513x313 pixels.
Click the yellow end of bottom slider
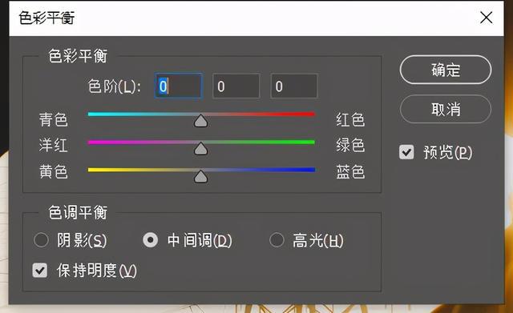pyautogui.click(x=92, y=170)
